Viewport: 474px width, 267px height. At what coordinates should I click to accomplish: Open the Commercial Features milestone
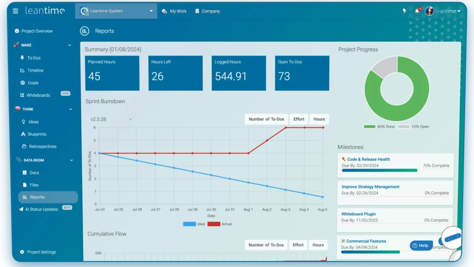coord(366,241)
